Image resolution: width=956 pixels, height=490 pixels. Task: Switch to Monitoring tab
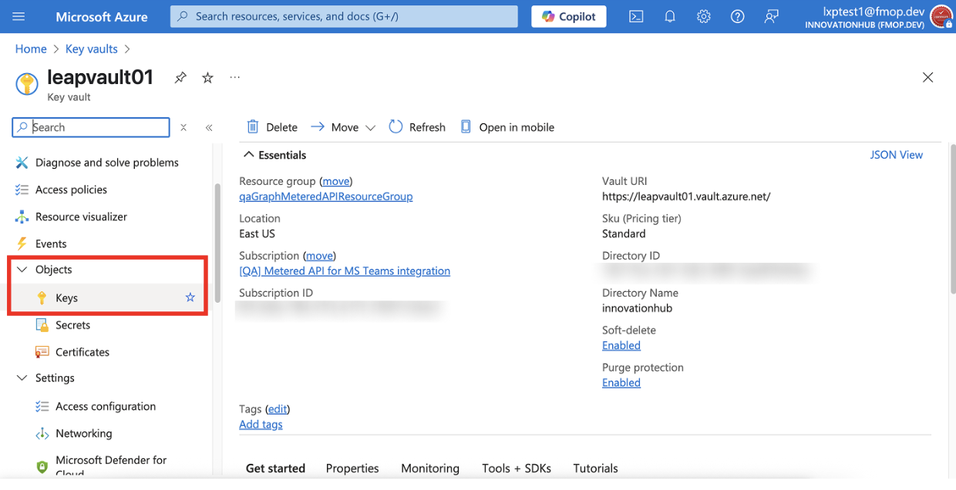click(x=430, y=468)
